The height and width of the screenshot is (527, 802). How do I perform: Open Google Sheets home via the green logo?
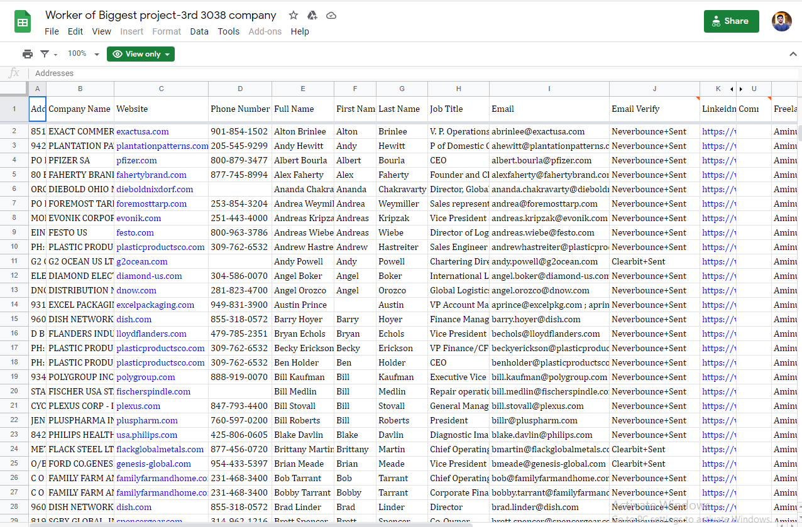22,21
